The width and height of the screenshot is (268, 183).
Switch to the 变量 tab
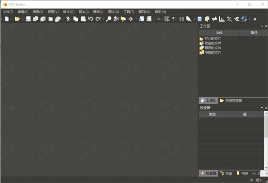pos(226,173)
